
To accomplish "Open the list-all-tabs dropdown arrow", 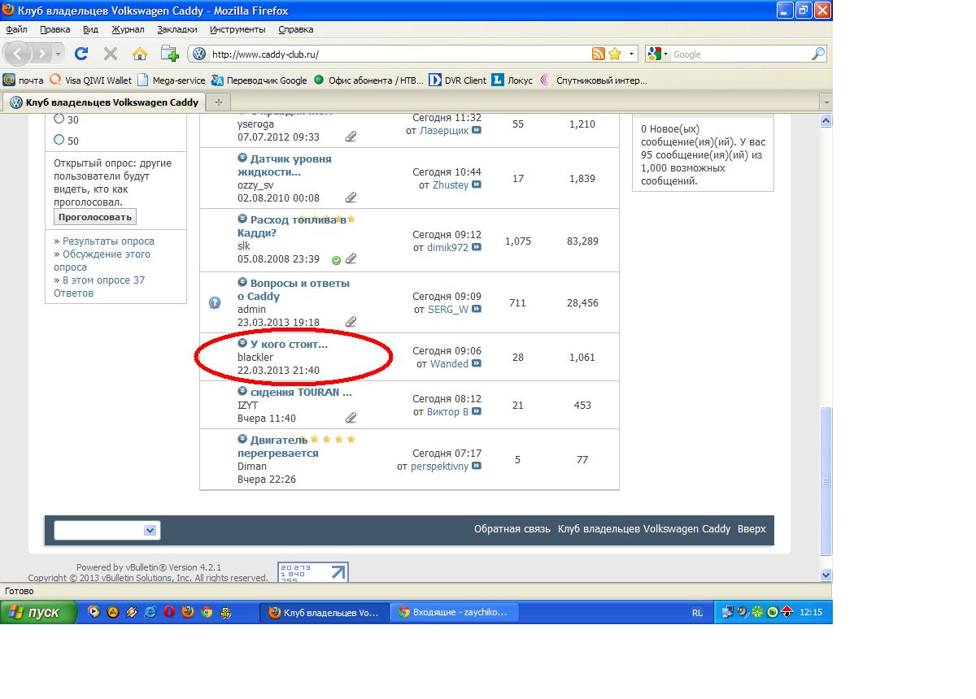I will [x=826, y=102].
